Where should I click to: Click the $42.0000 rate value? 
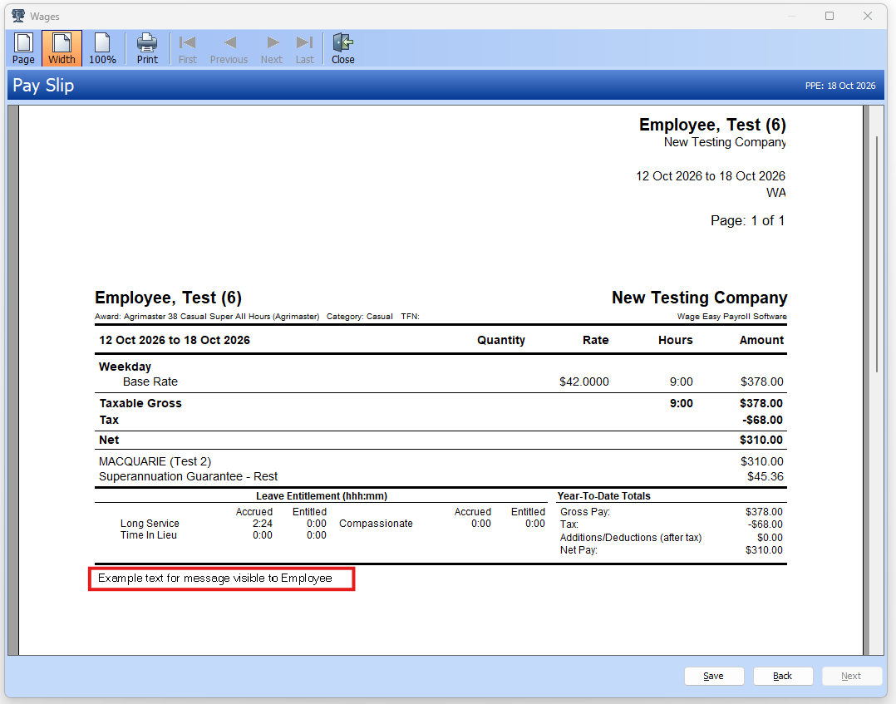click(584, 382)
